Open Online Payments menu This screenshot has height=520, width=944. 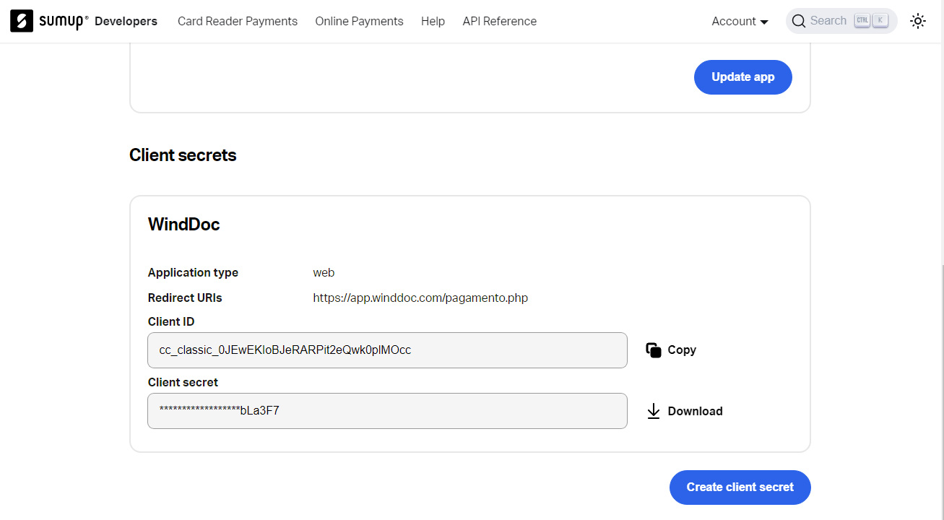pyautogui.click(x=359, y=21)
